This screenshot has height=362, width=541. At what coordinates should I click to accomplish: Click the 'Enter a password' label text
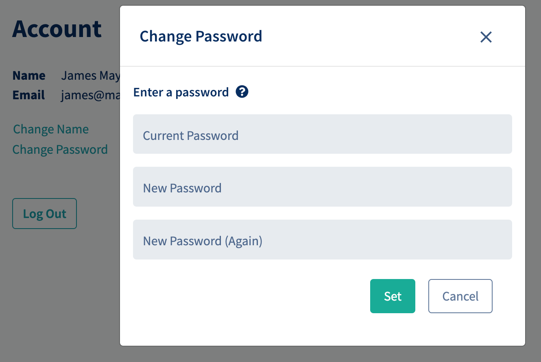tap(181, 92)
